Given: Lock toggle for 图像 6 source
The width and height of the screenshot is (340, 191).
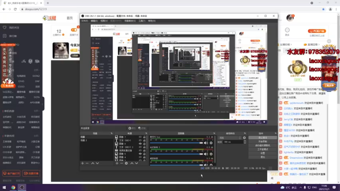Looking at the screenshot, I should point(144,144).
